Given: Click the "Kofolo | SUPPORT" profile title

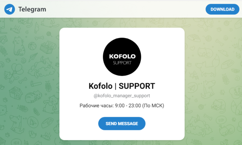Looking at the screenshot, I should coord(122,86).
